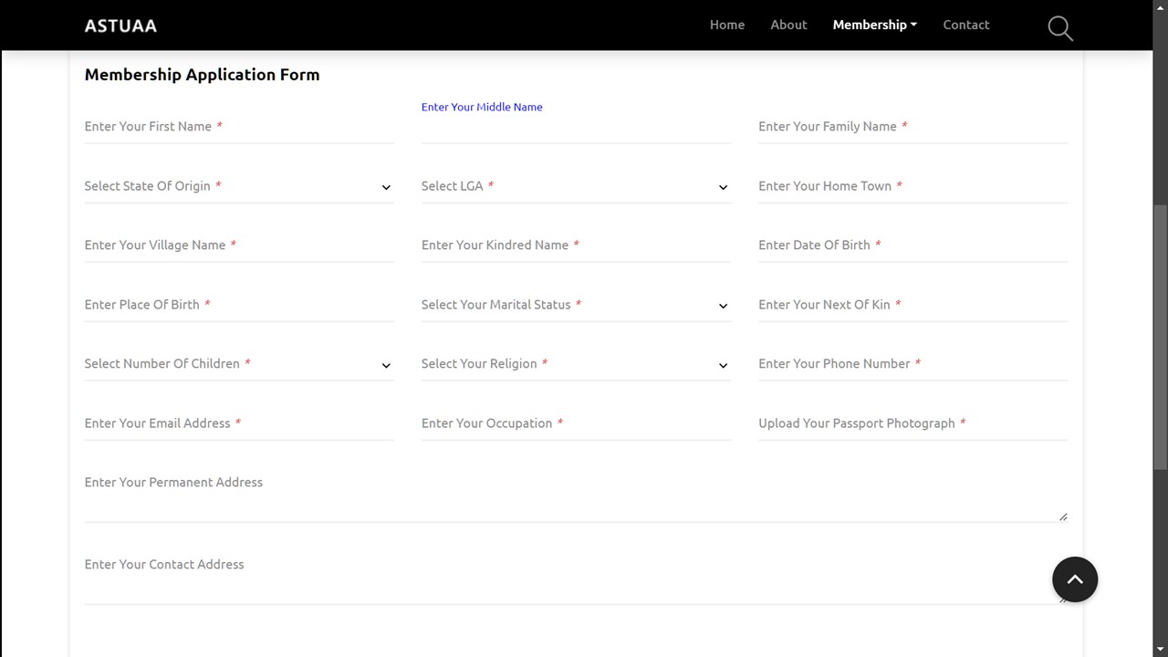Open the About page
Image resolution: width=1168 pixels, height=657 pixels.
coord(788,25)
